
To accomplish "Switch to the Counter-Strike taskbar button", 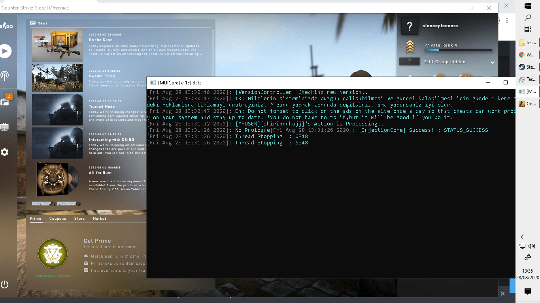I will pyautogui.click(x=528, y=104).
